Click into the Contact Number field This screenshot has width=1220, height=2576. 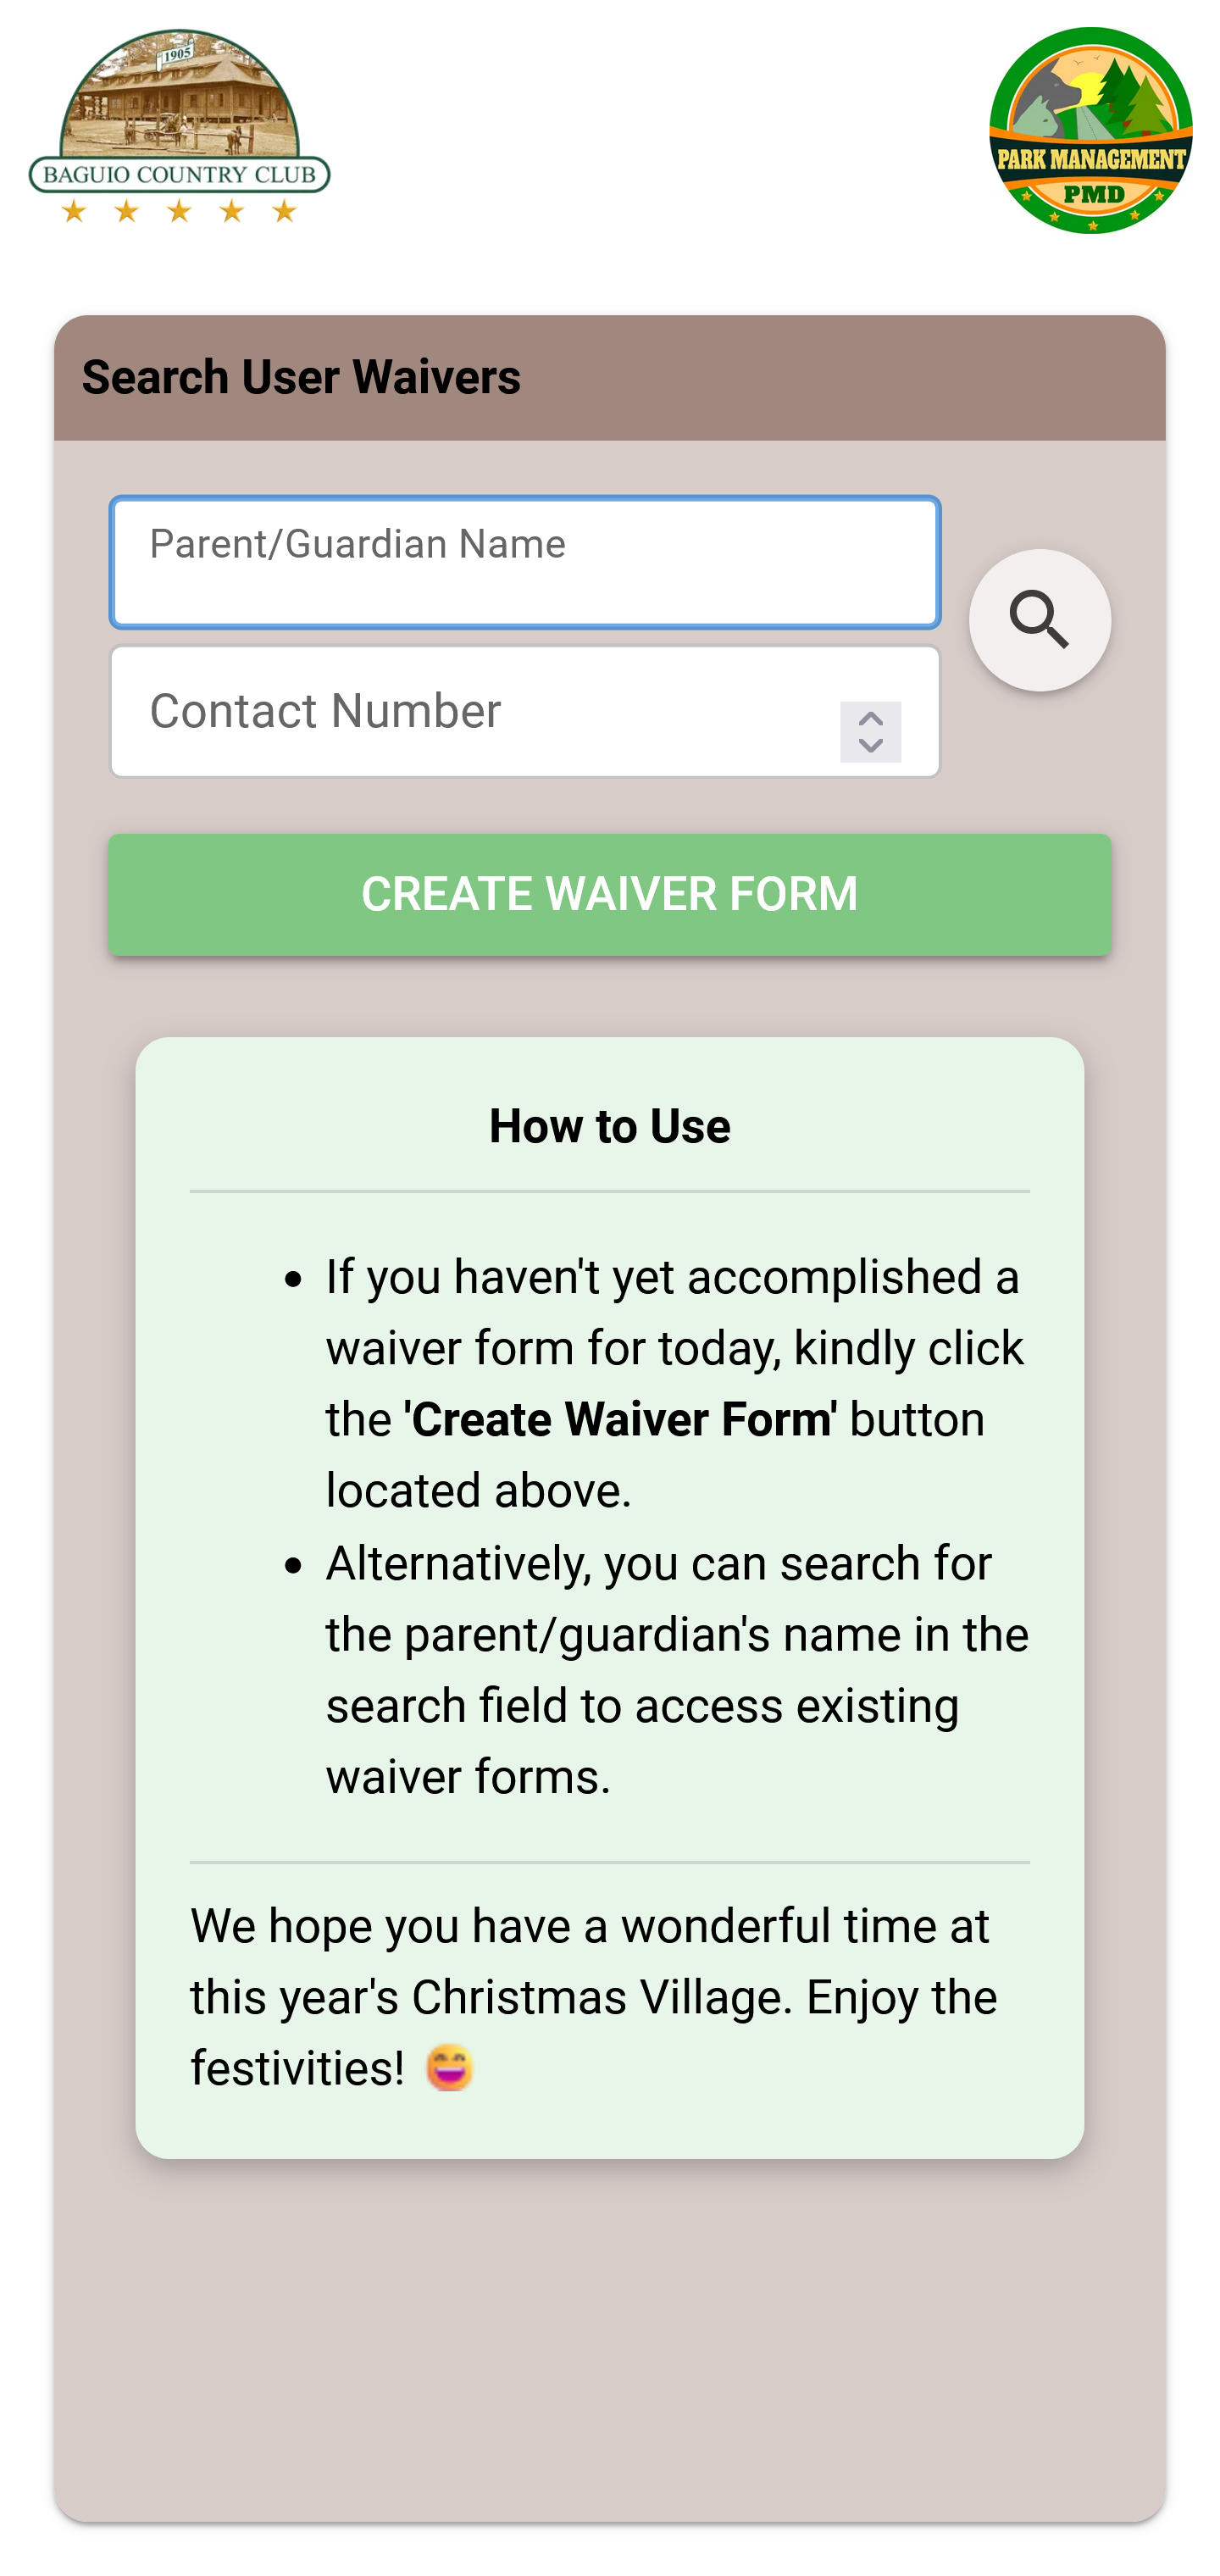pyautogui.click(x=470, y=711)
